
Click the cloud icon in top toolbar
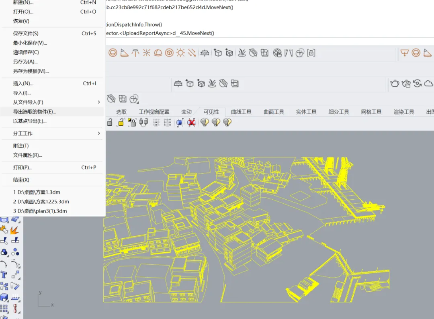428,83
